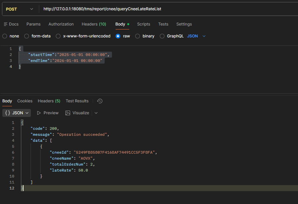Click the Visualize chart icon button
The image size is (298, 204).
tap(77, 113)
